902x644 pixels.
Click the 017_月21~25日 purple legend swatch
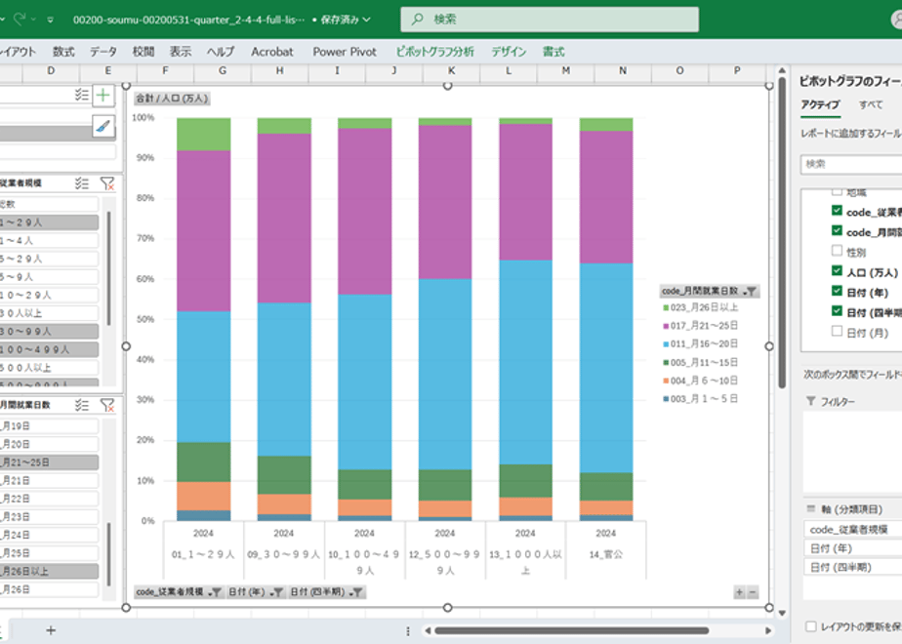(x=666, y=326)
